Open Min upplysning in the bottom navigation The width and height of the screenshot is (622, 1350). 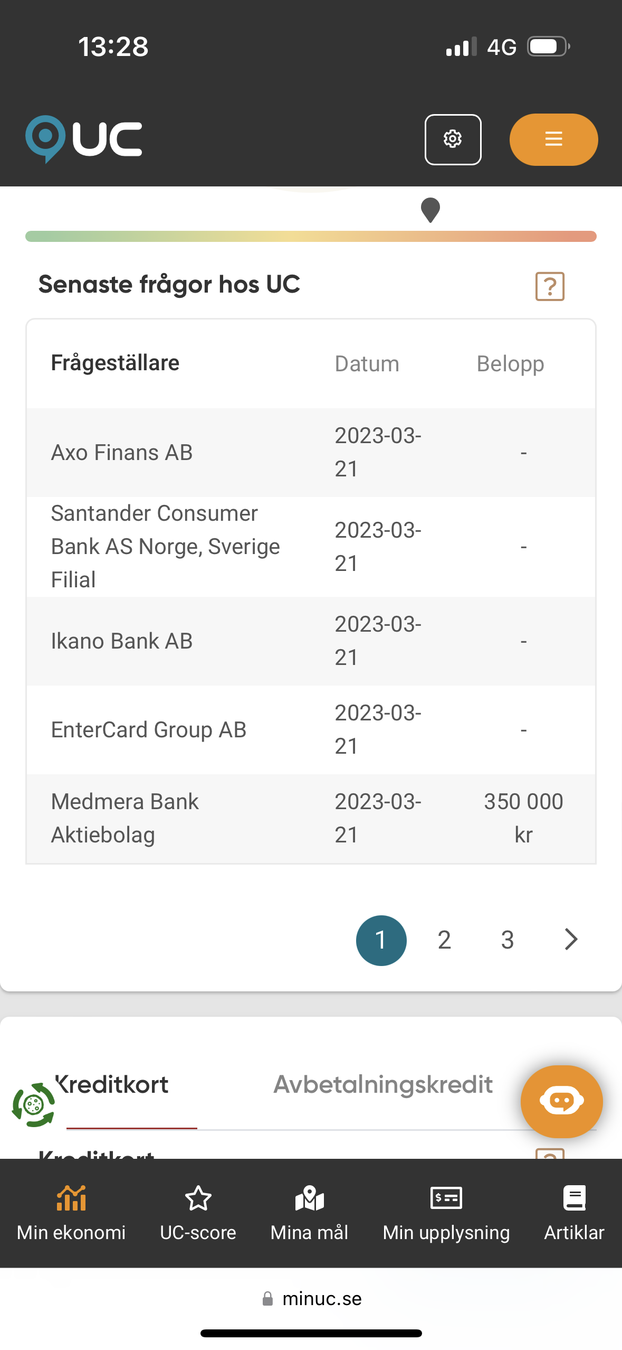[x=446, y=1213]
